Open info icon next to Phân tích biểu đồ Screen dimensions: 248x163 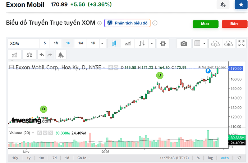pyautogui.click(x=155, y=23)
